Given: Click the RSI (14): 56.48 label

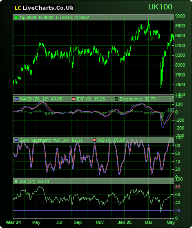Looking at the screenshot, I should click(34, 181).
